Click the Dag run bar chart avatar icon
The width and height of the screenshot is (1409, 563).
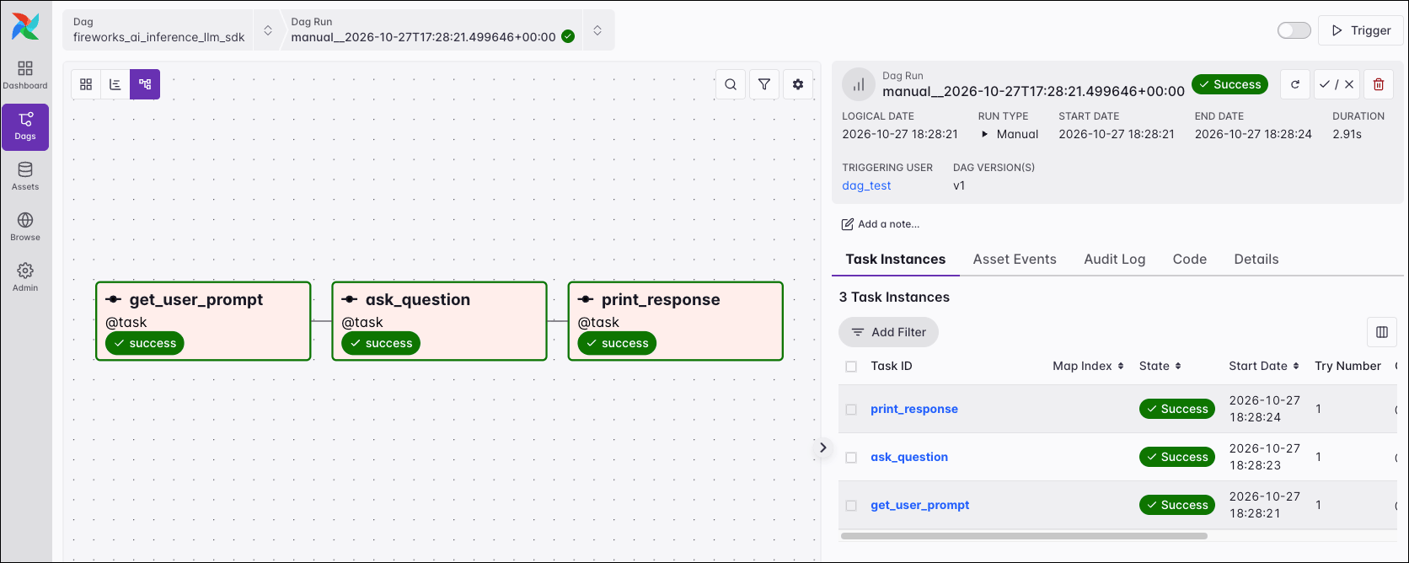[x=859, y=84]
